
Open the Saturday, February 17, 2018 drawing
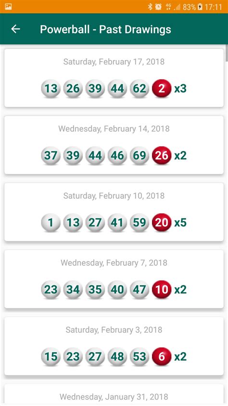(x=114, y=78)
